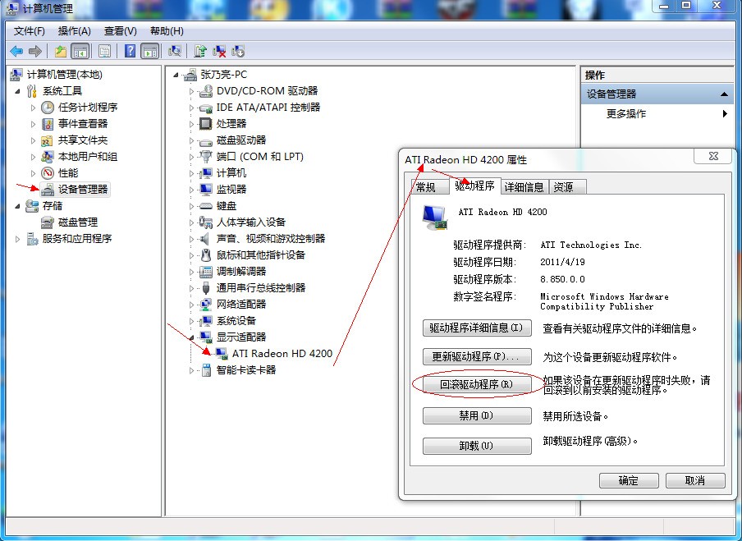Click the 卸载(U) button
This screenshot has height=541, width=742.
click(477, 446)
